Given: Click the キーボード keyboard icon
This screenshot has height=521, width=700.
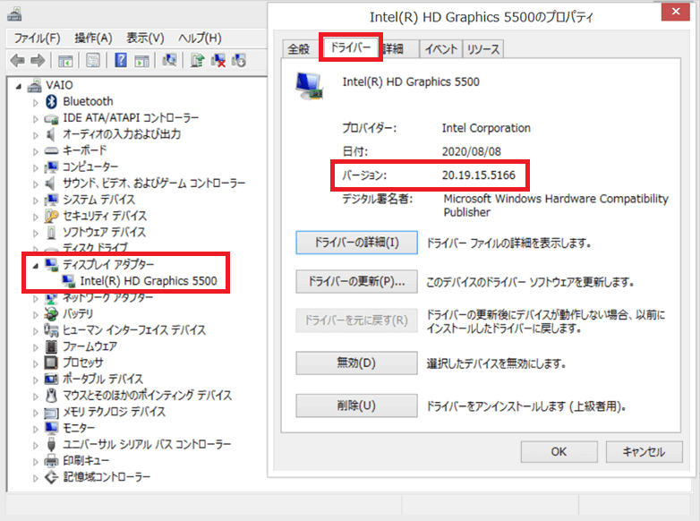Looking at the screenshot, I should 51,151.
